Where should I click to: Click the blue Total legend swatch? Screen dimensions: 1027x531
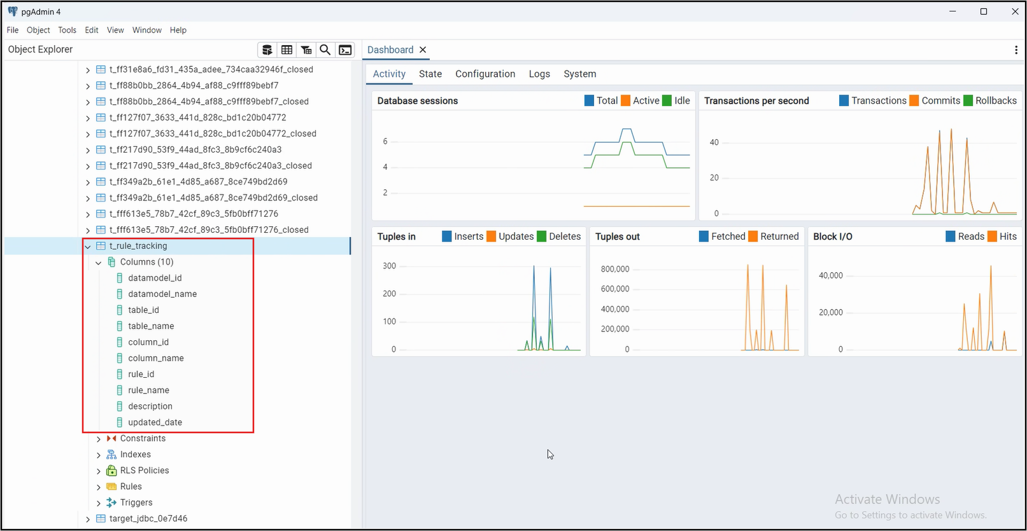coord(589,100)
